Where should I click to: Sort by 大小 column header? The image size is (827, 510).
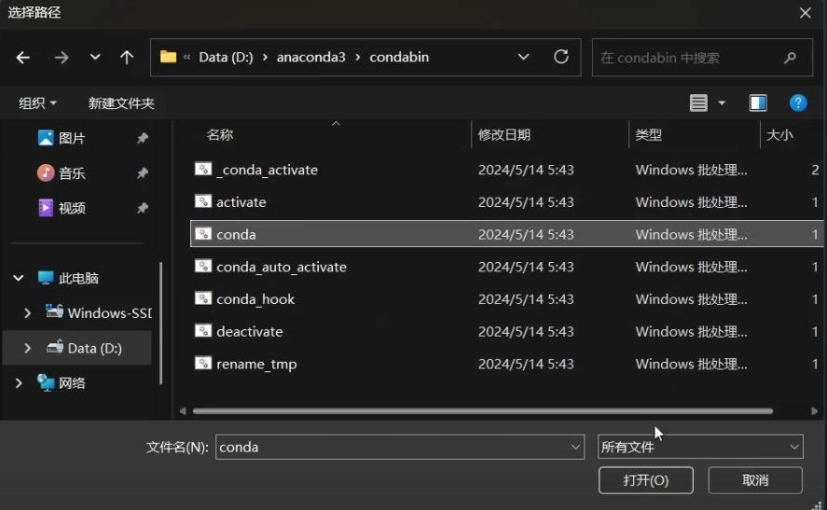pos(779,135)
